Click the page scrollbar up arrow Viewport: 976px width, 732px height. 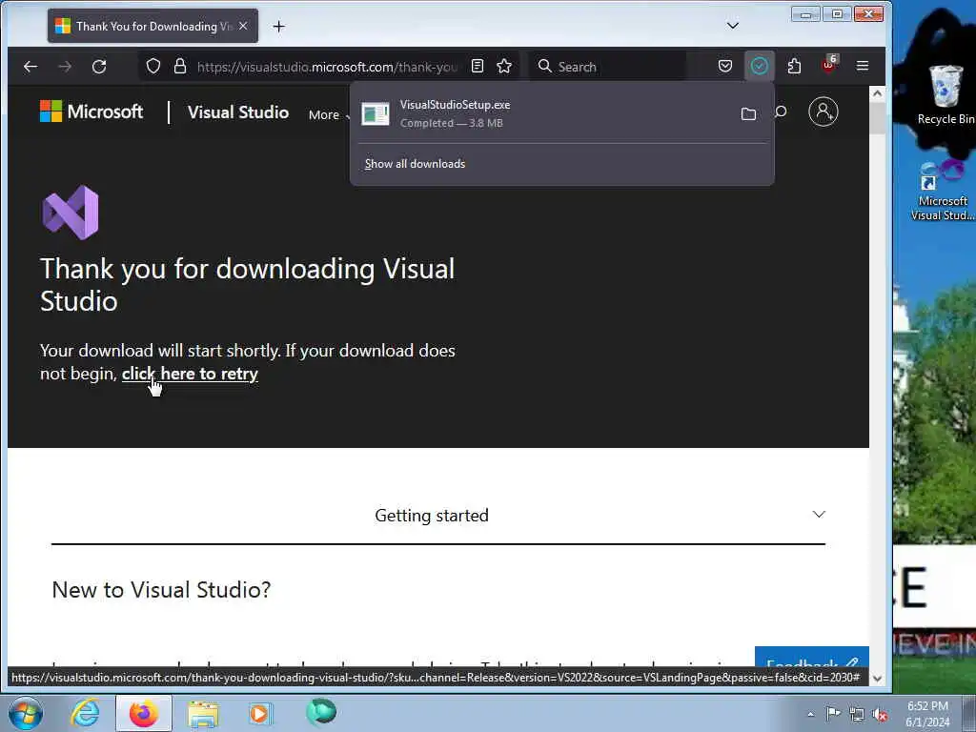(877, 94)
